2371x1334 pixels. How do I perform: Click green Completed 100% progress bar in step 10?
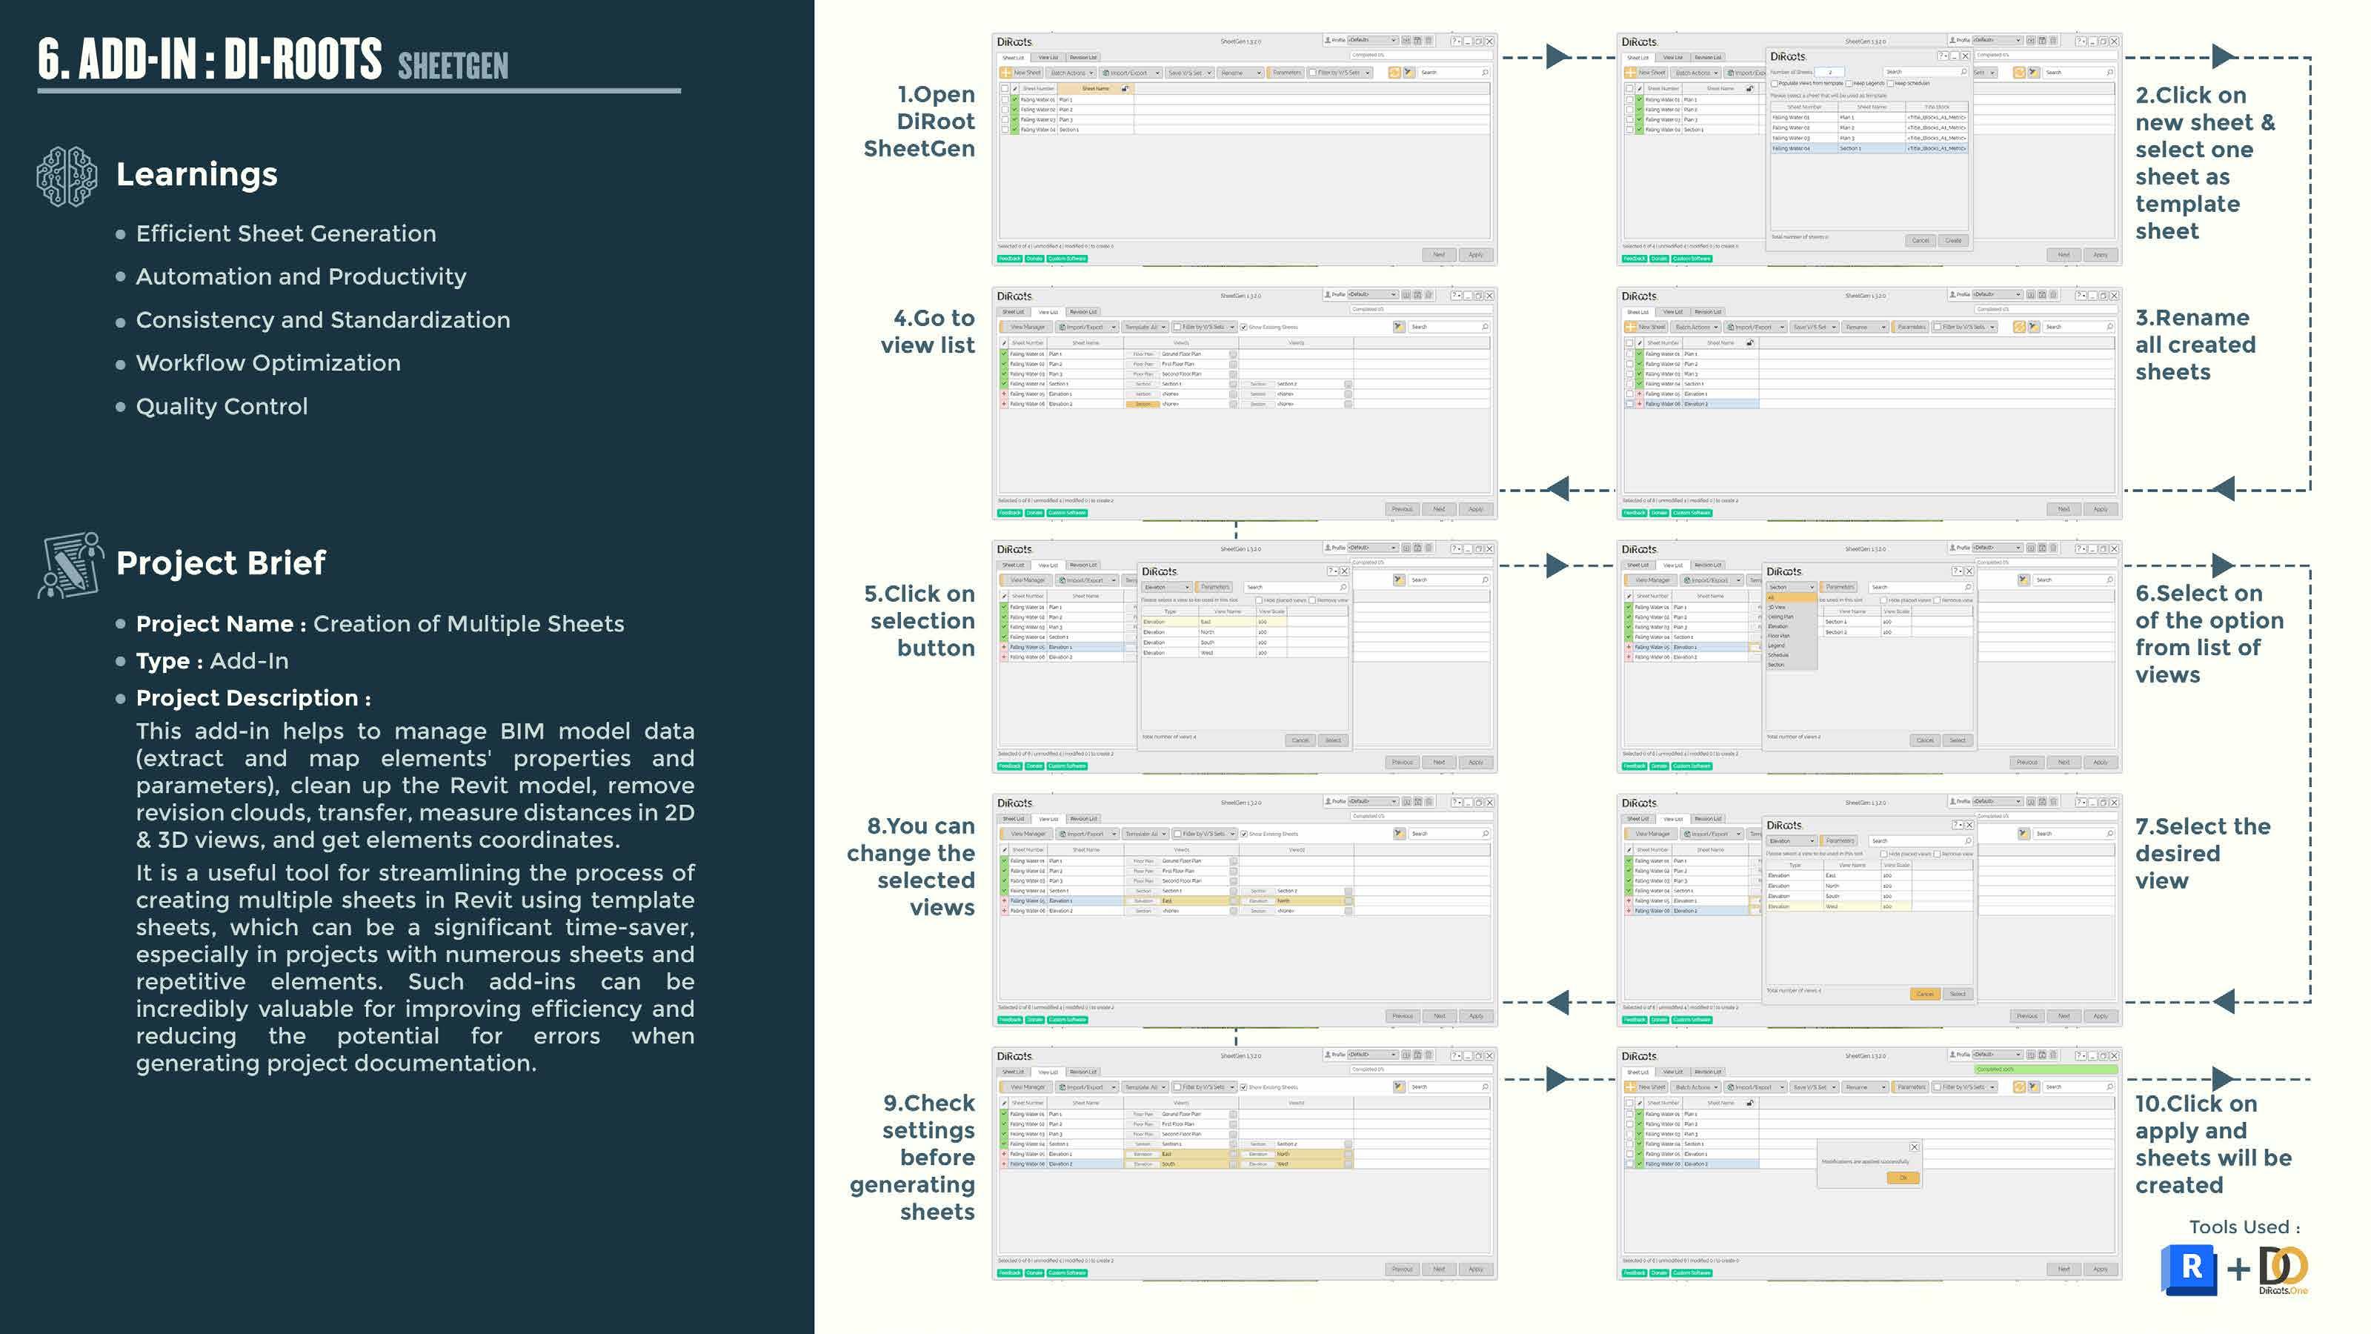click(x=2045, y=1069)
